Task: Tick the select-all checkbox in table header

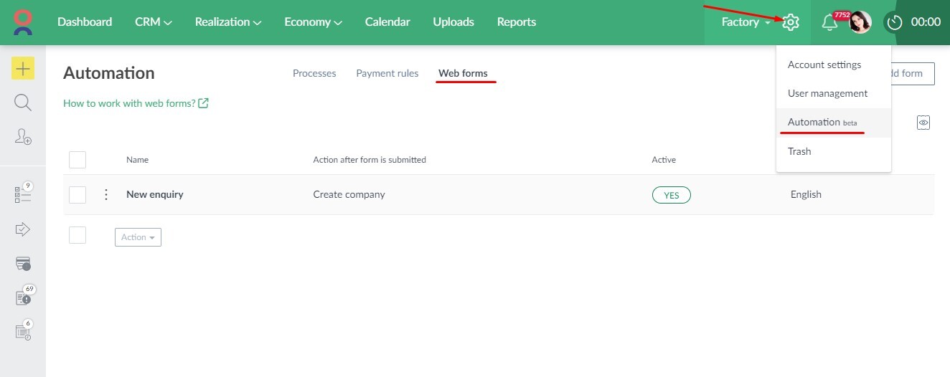Action: click(77, 160)
